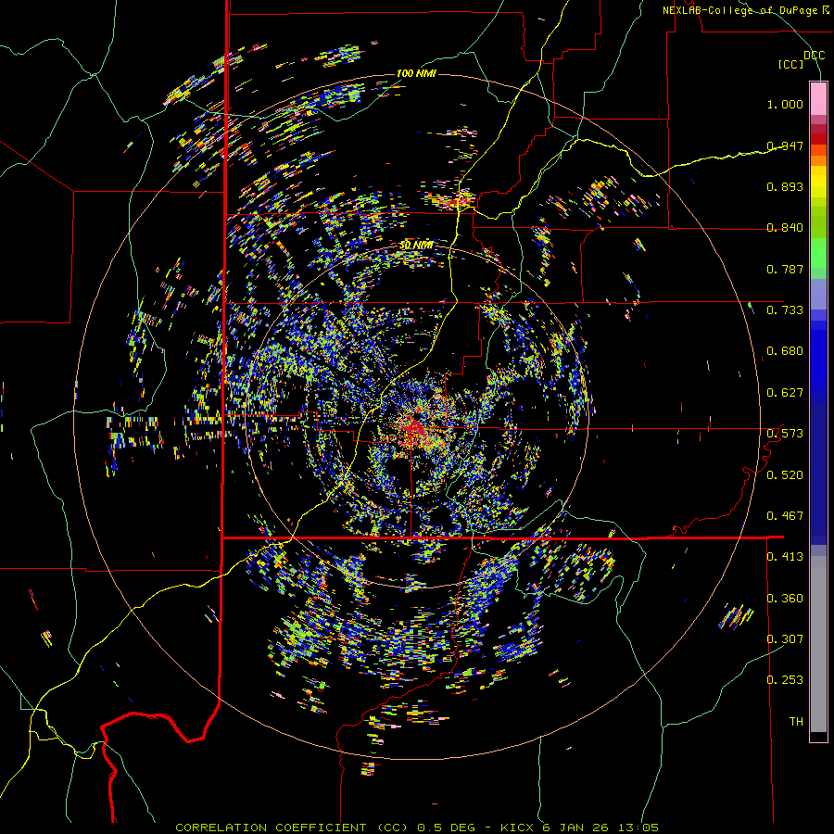Pick the red segment of the color bar
Viewport: 834px width, 834px height.
(818, 139)
